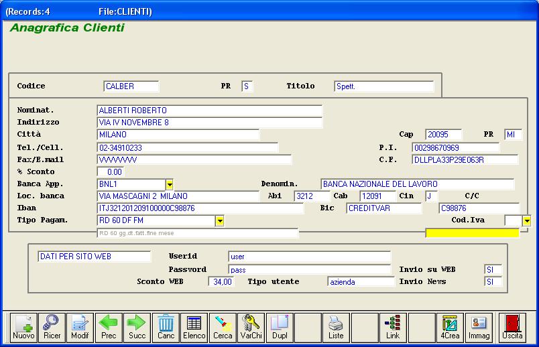The image size is (539, 347).
Task: Duplicate record with Dupl icon
Action: coord(280,328)
